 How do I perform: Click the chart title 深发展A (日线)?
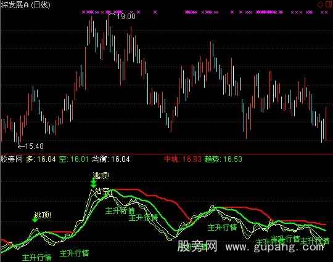coord(25,5)
